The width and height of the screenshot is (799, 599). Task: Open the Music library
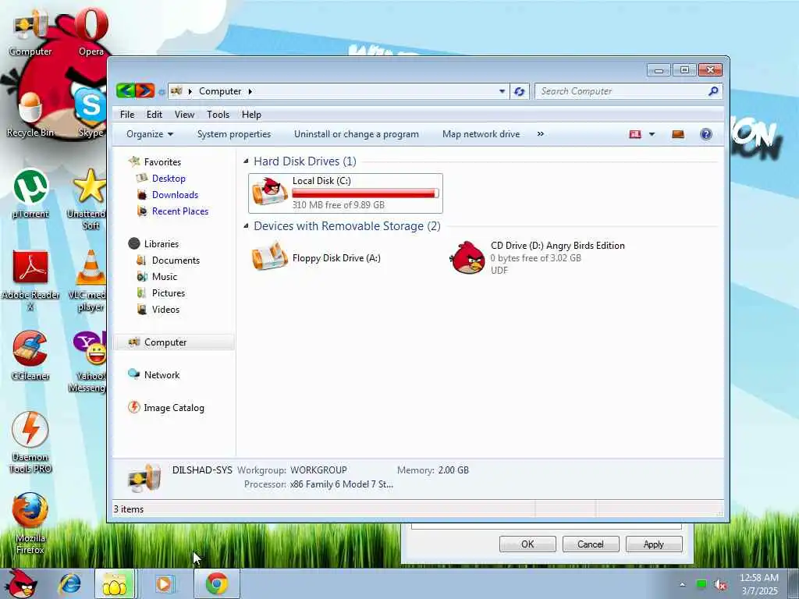click(x=157, y=277)
